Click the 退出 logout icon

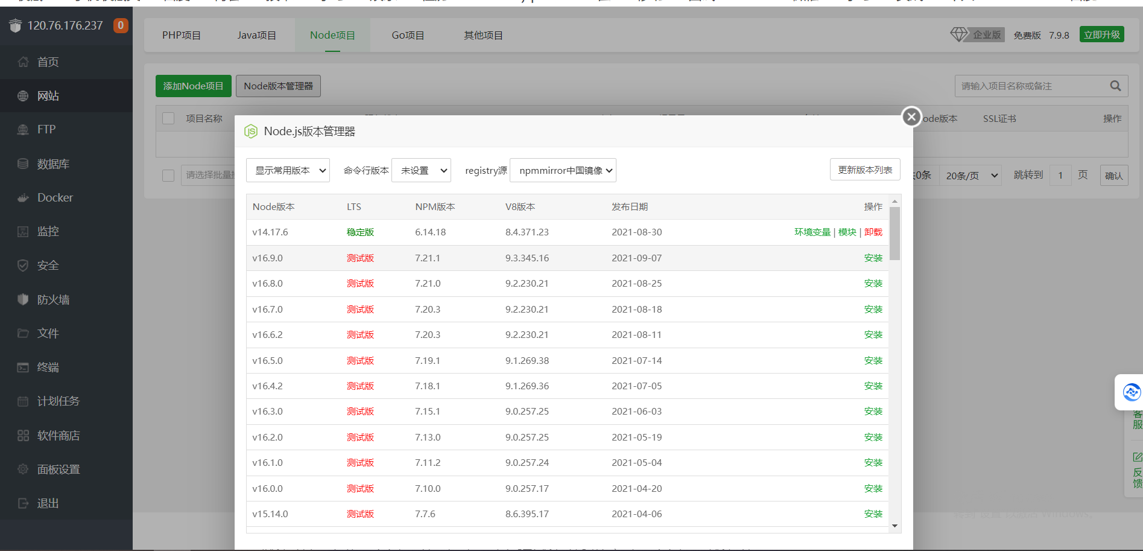[x=23, y=503]
